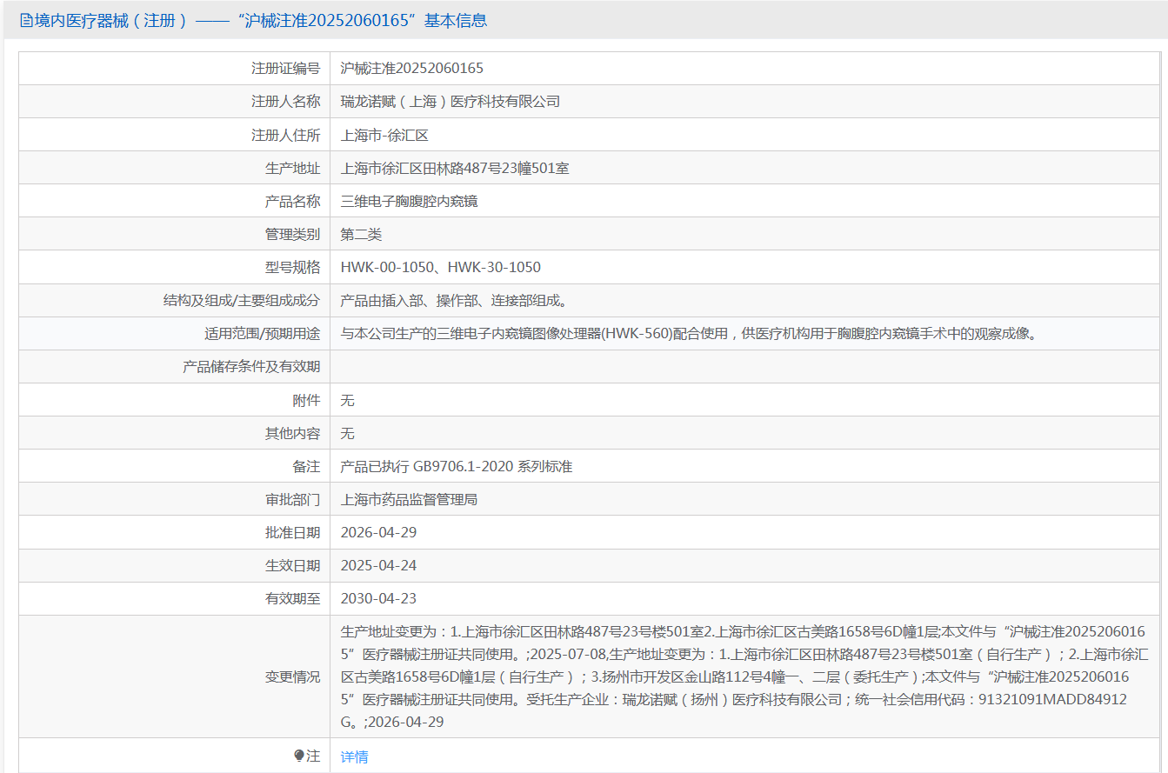The width and height of the screenshot is (1168, 773).
Task: Click the 注册证编号 label
Action: 286,69
